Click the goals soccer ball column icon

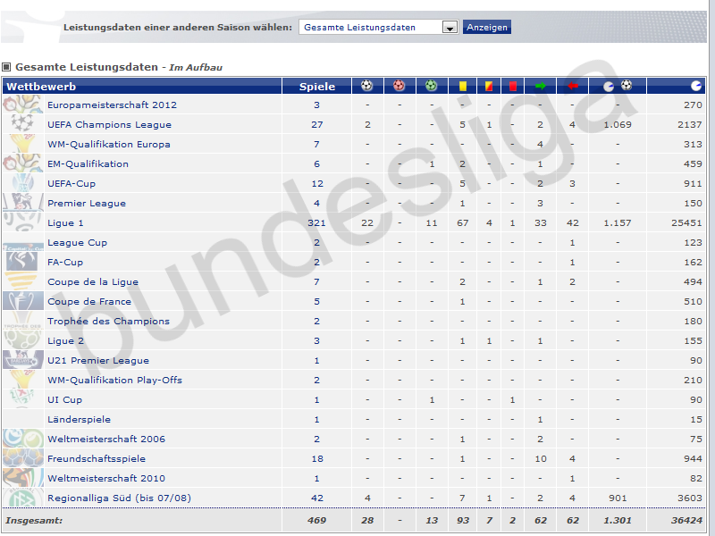coord(367,86)
